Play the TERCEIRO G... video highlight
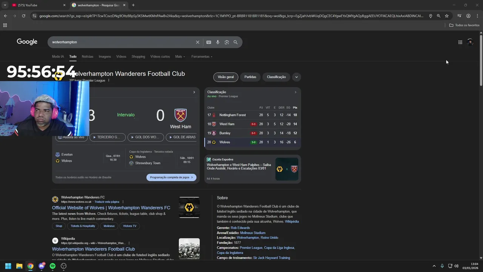The width and height of the screenshot is (483, 272). 108,137
